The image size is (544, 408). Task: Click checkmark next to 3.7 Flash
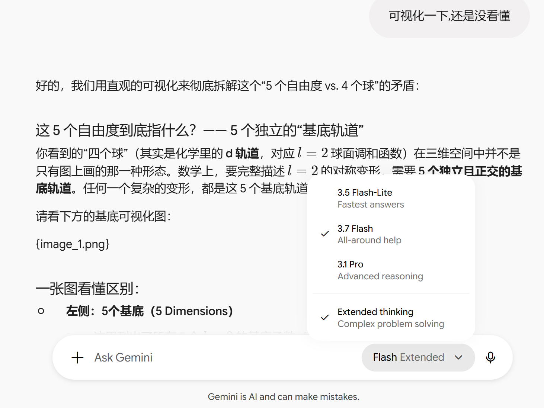[325, 234]
